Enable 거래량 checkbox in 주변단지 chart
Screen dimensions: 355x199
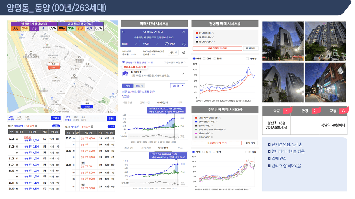coord(247,152)
